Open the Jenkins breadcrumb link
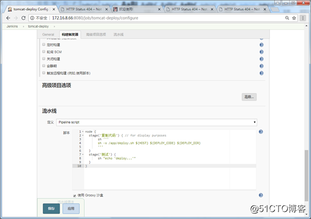311x219 pixels. 12,26
